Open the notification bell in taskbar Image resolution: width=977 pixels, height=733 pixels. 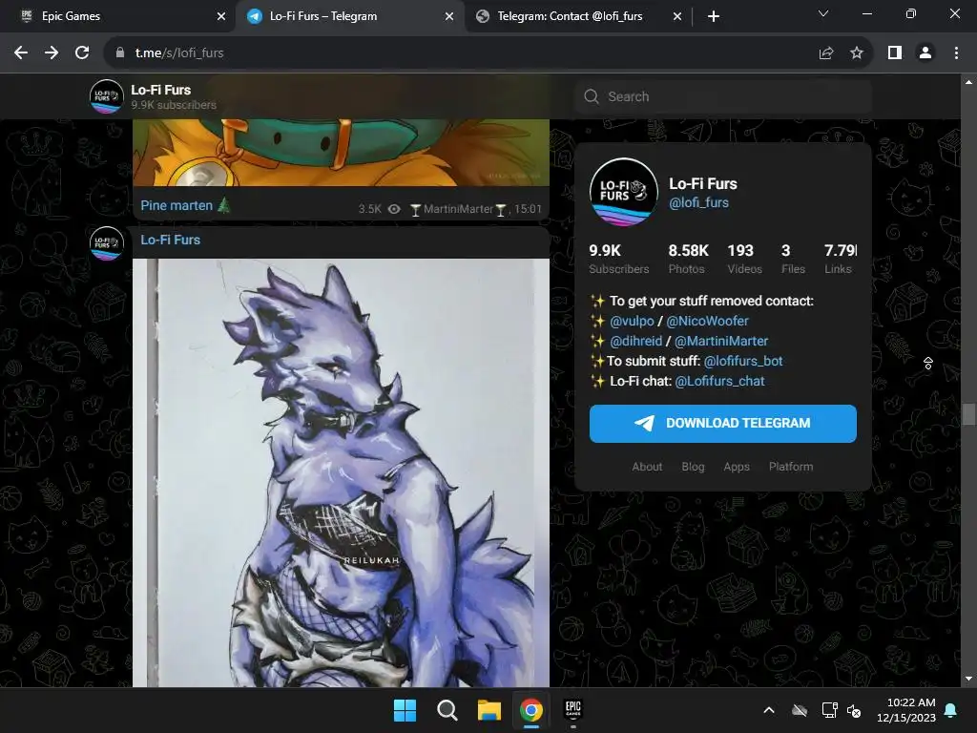(951, 710)
